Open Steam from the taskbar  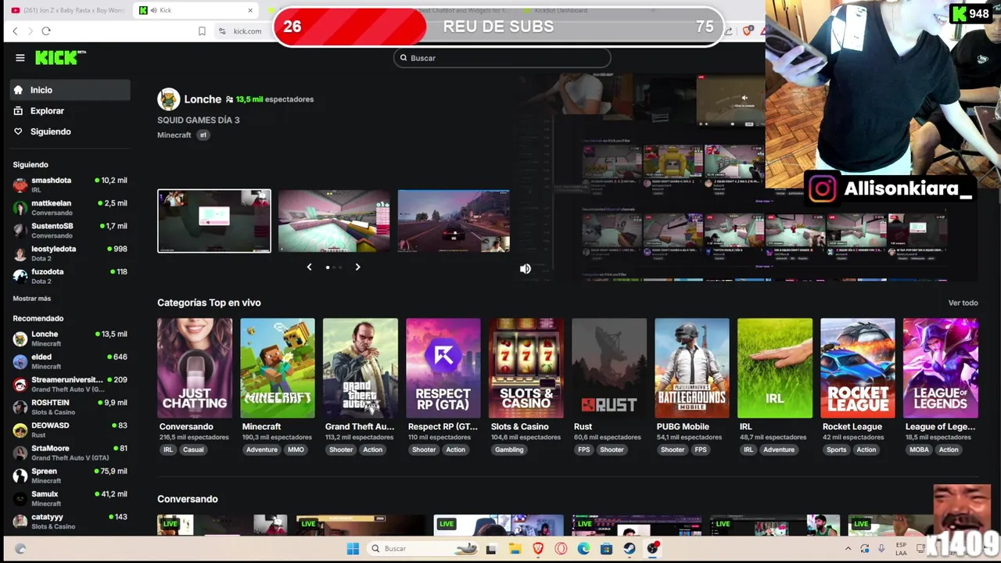coord(630,549)
